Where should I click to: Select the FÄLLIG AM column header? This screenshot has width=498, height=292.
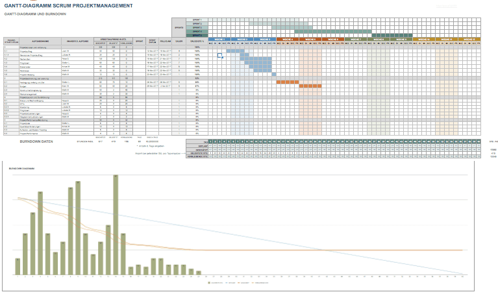point(166,40)
